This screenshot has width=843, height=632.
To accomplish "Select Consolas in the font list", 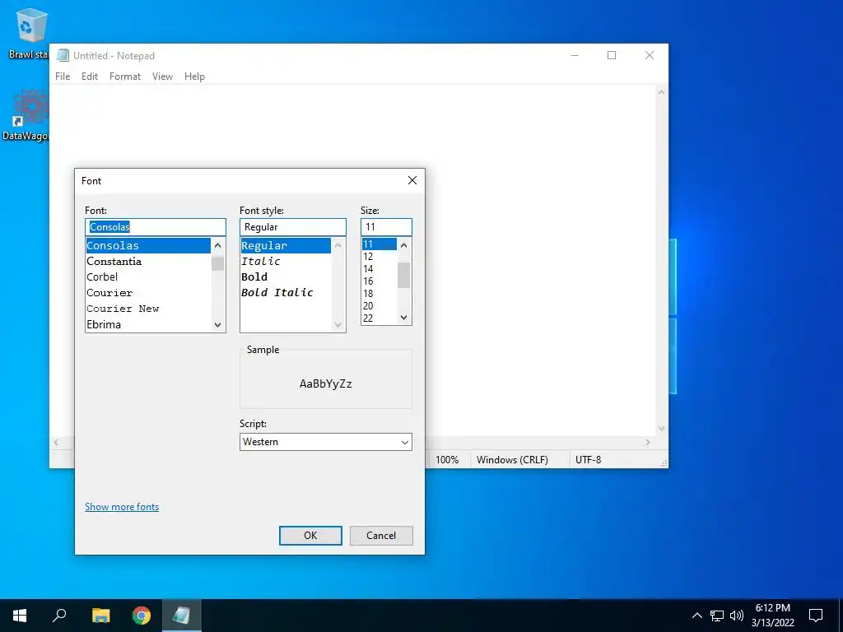I will click(x=148, y=245).
